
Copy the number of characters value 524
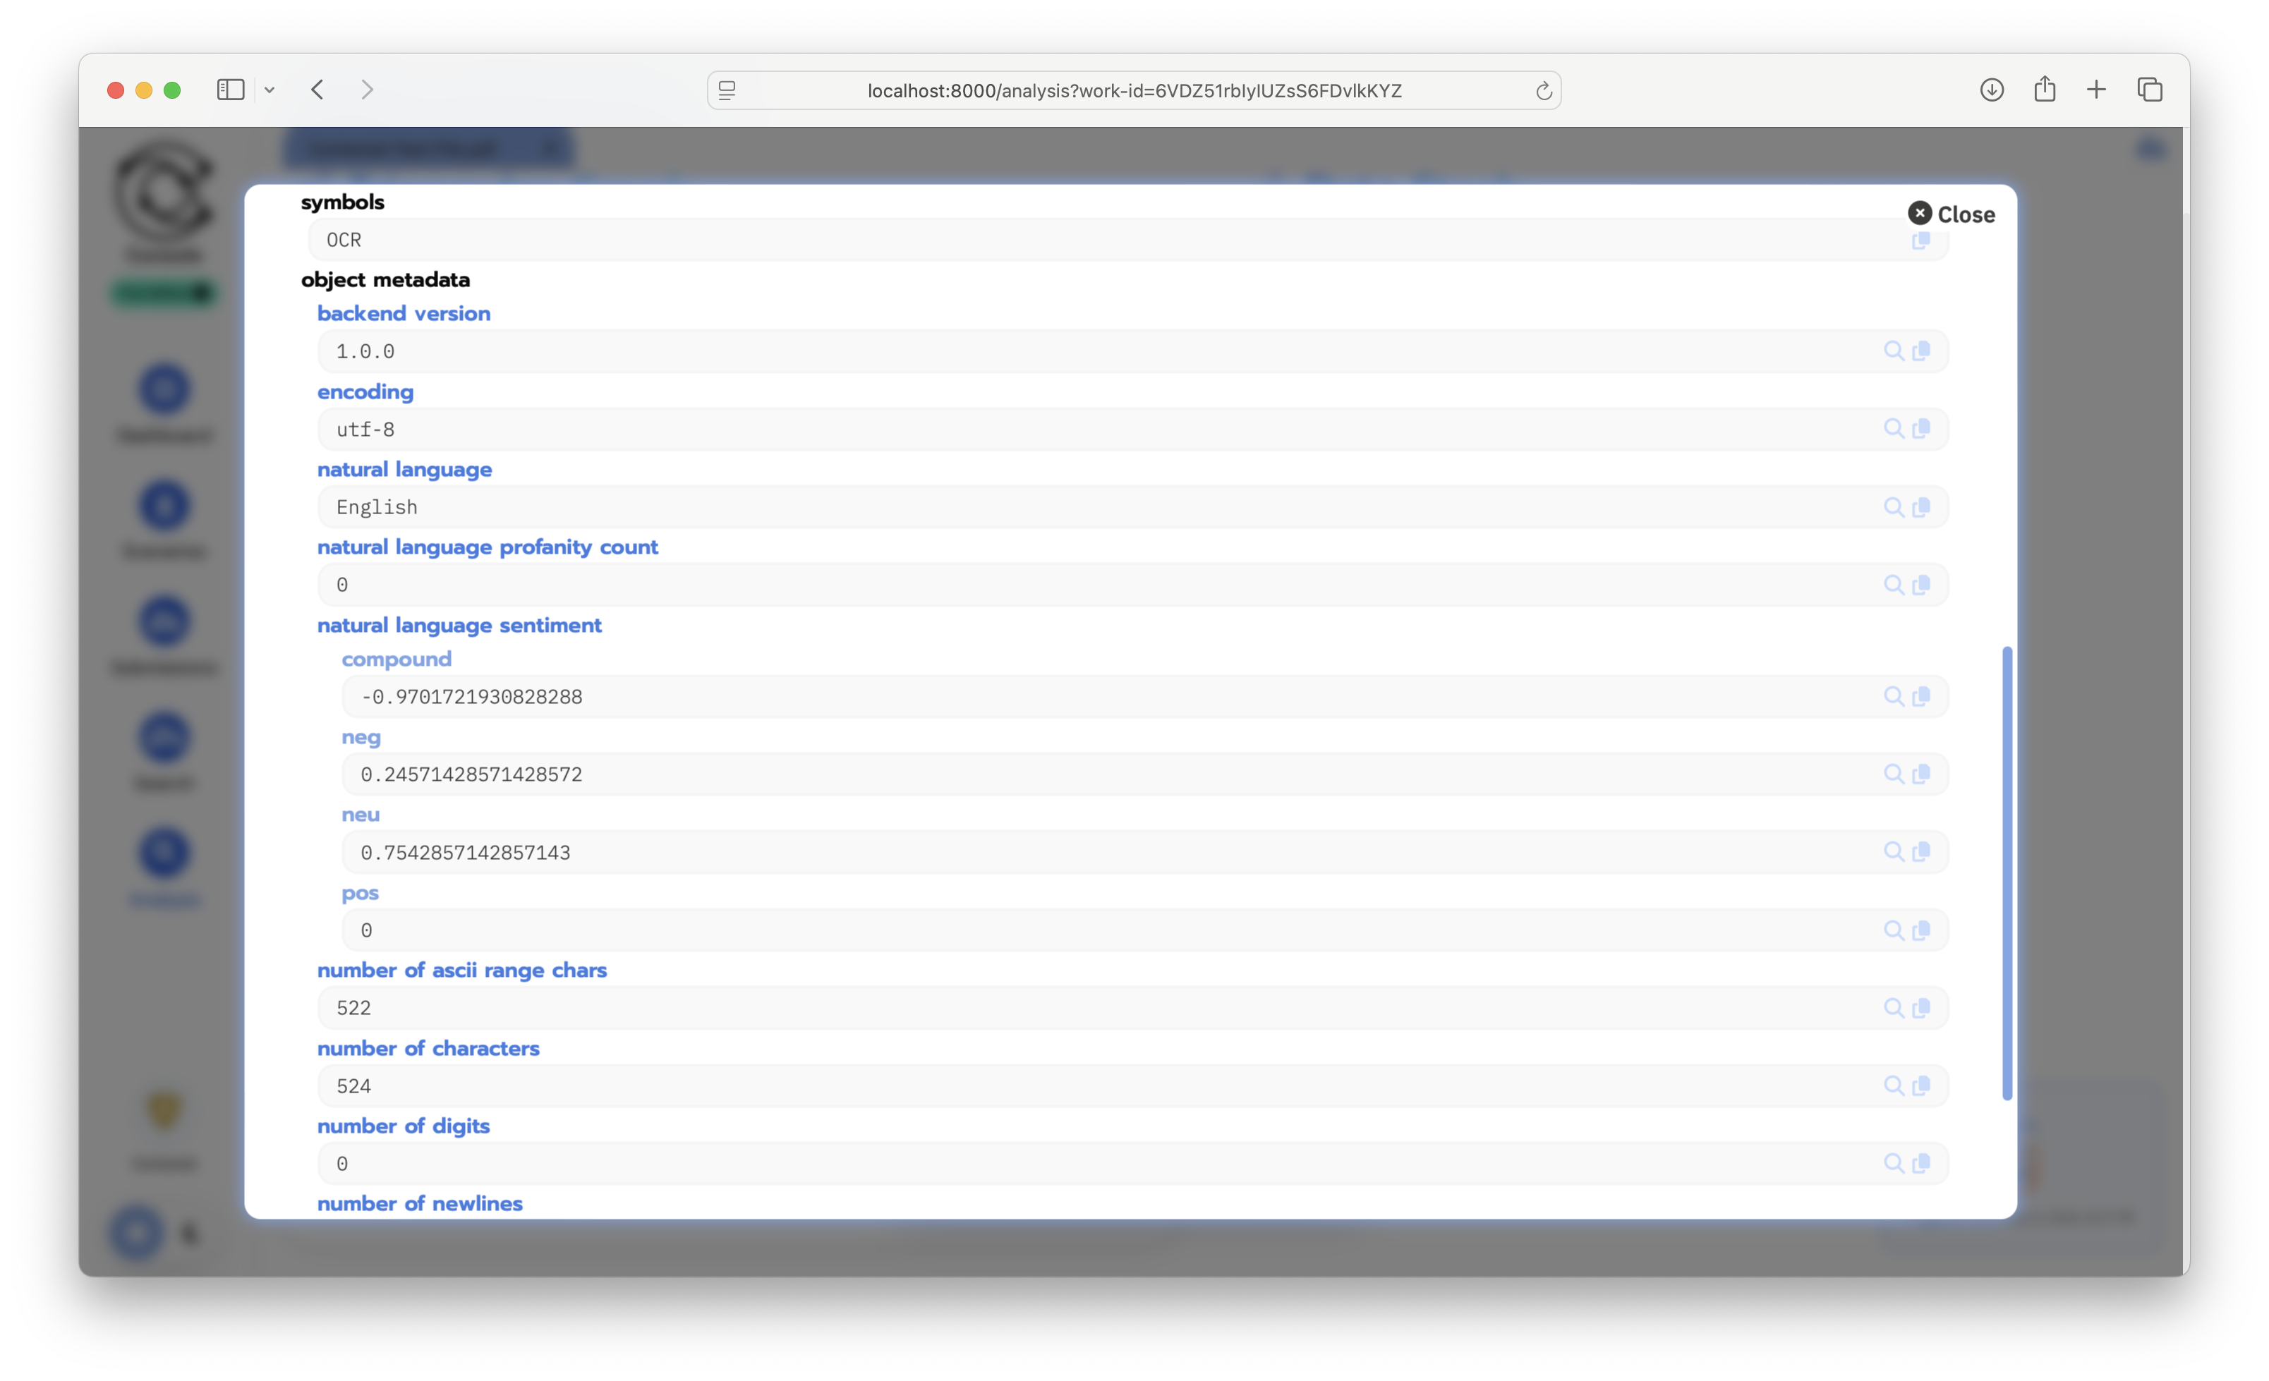pos(1921,1085)
